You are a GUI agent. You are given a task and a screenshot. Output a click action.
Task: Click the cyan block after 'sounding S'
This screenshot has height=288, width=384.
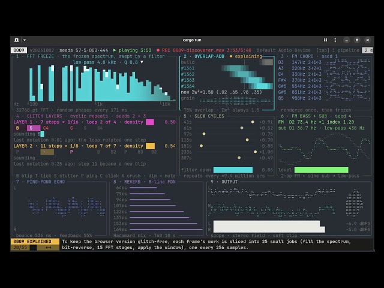click(x=43, y=134)
